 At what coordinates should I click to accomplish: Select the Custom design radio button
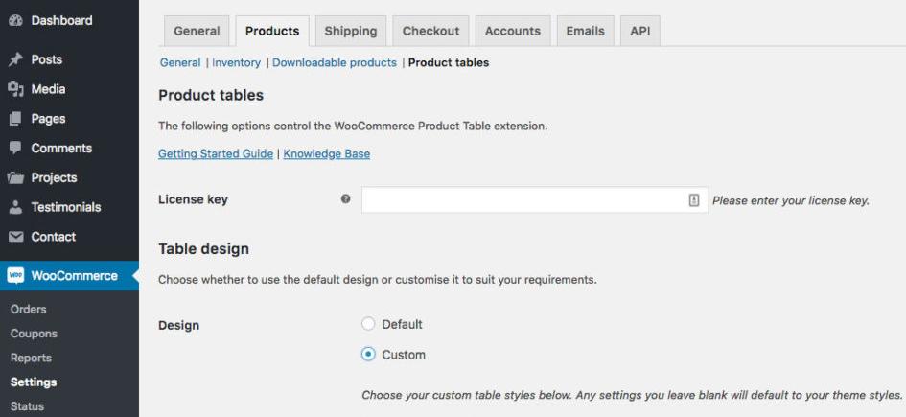(368, 354)
